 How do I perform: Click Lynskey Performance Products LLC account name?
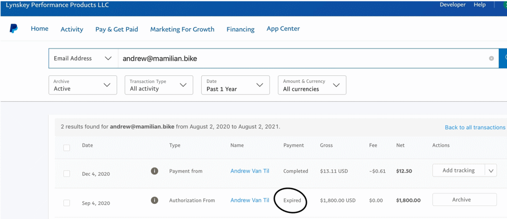pyautogui.click(x=57, y=5)
